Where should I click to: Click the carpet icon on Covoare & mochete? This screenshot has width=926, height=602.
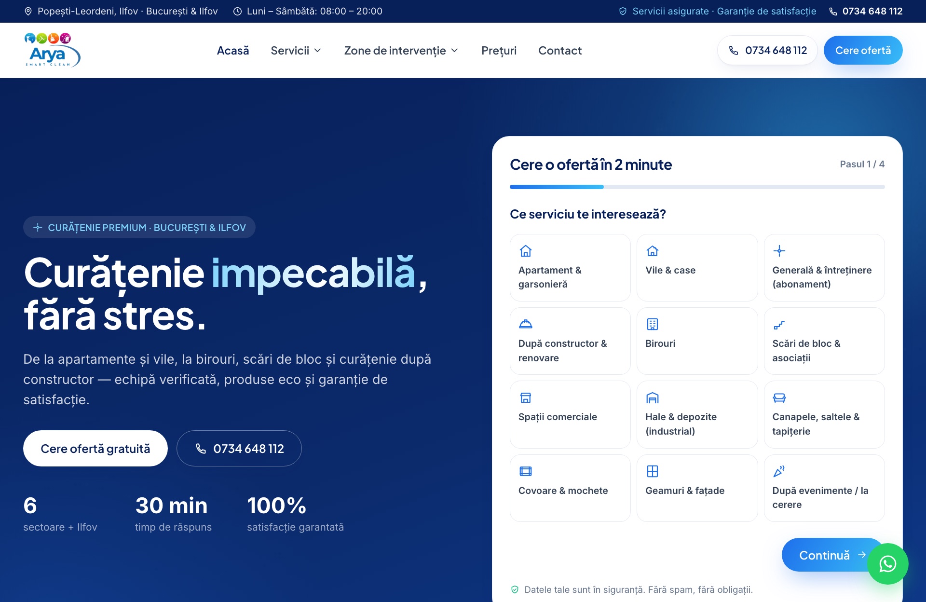click(525, 471)
